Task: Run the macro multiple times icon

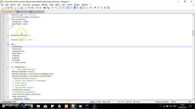Action: coord(105,8)
